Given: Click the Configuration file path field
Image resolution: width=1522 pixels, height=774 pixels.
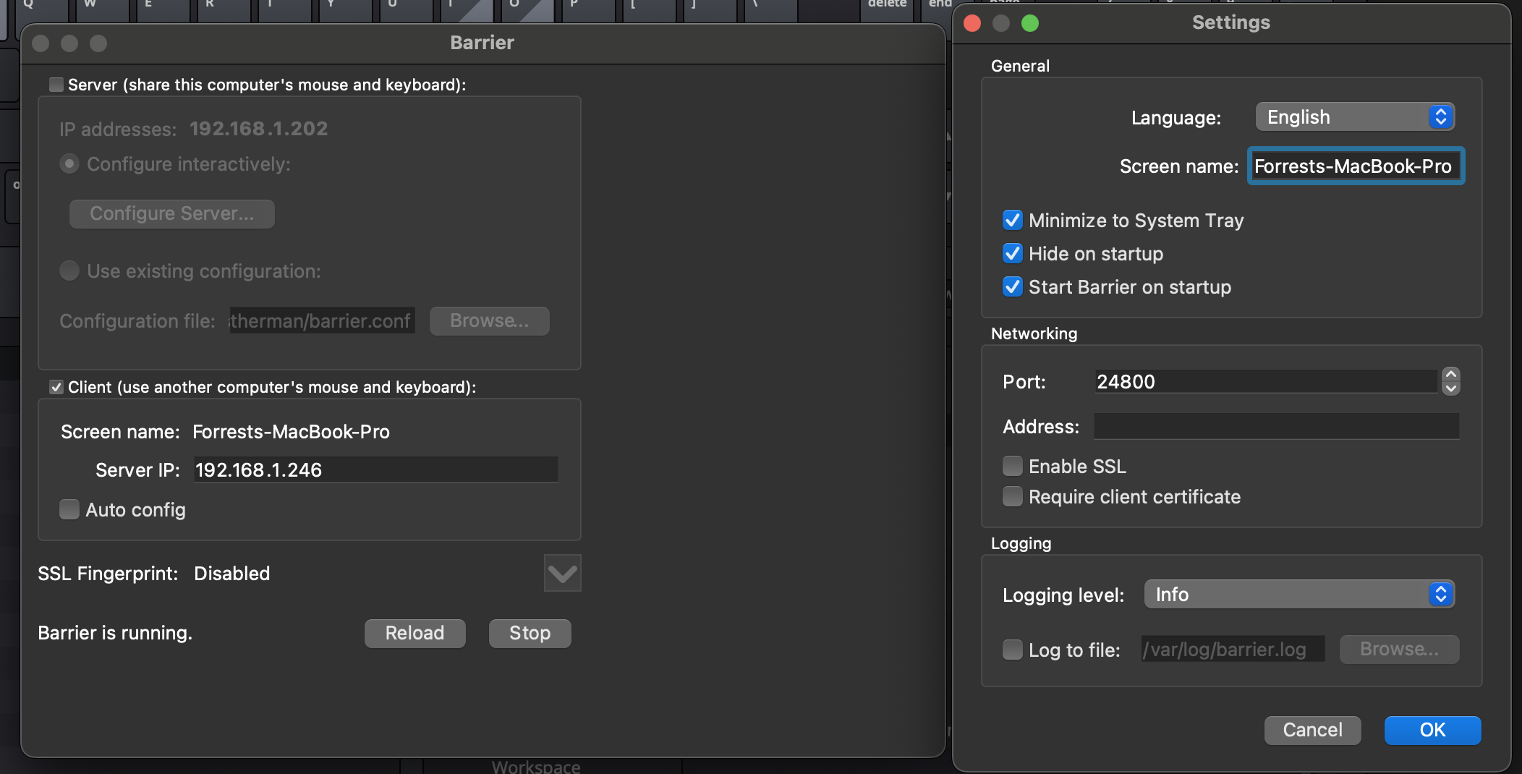Looking at the screenshot, I should pyautogui.click(x=322, y=320).
